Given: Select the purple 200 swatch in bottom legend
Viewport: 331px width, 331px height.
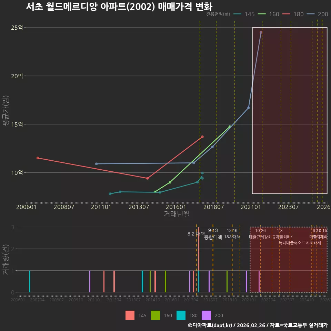Looking at the screenshot, I should 206,315.
